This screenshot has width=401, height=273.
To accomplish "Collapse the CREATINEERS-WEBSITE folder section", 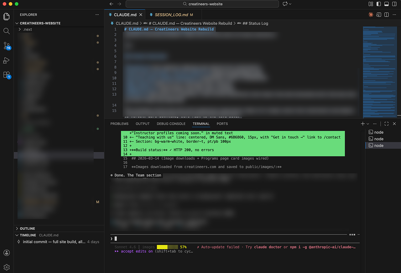I will (40, 23).
